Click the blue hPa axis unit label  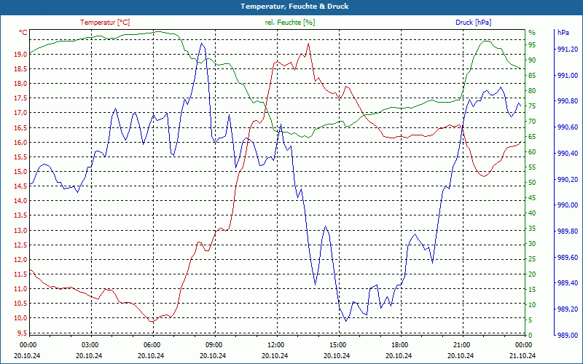563,33
